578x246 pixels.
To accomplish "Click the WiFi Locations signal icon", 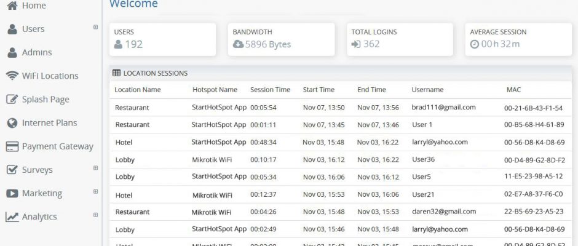I will click(x=12, y=76).
